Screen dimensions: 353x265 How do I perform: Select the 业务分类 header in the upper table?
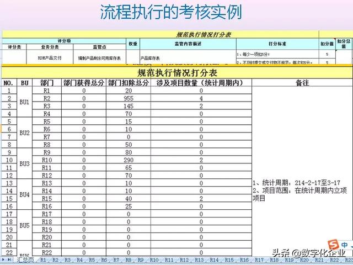[x=50, y=47]
